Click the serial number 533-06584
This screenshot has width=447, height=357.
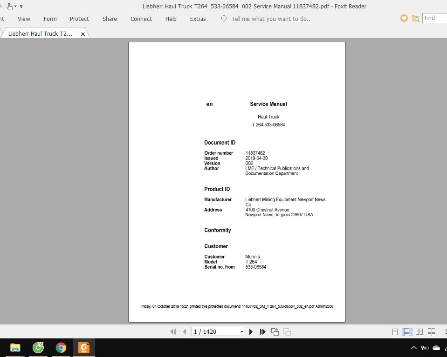pyautogui.click(x=256, y=267)
